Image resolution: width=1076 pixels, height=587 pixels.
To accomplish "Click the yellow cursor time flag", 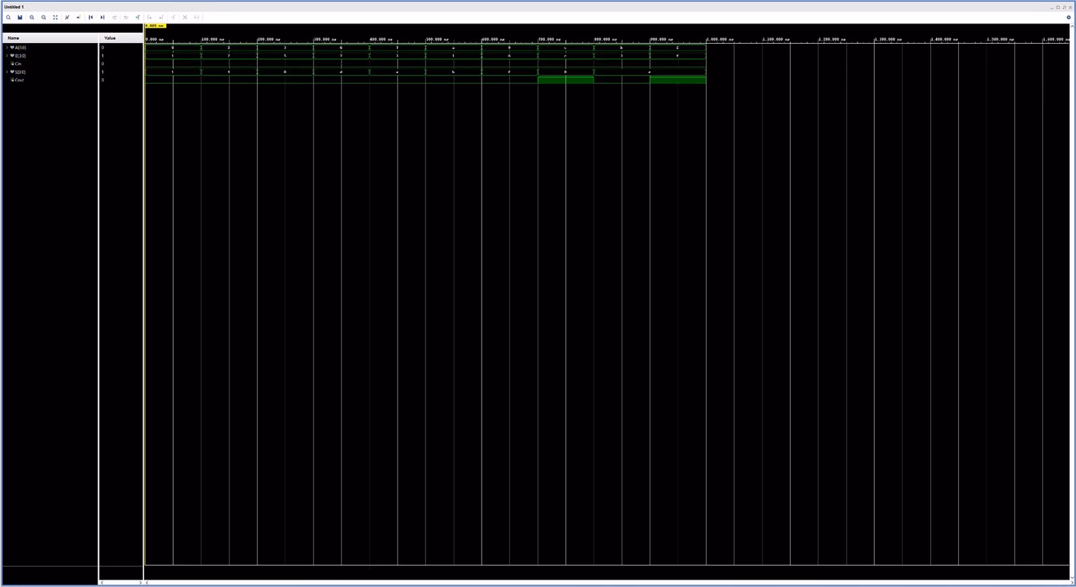I will [x=155, y=26].
